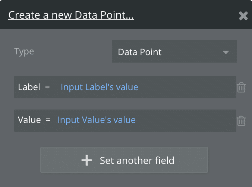The width and height of the screenshot is (252, 187).
Task: Click the equals sign in Value row
Action: [x=48, y=120]
